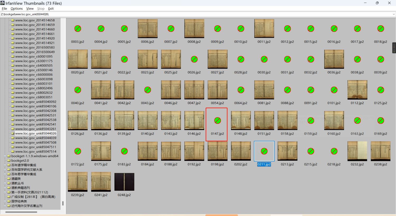396x216 pixels.
Task: Click Exit in the menu bar
Action: pos(51,9)
